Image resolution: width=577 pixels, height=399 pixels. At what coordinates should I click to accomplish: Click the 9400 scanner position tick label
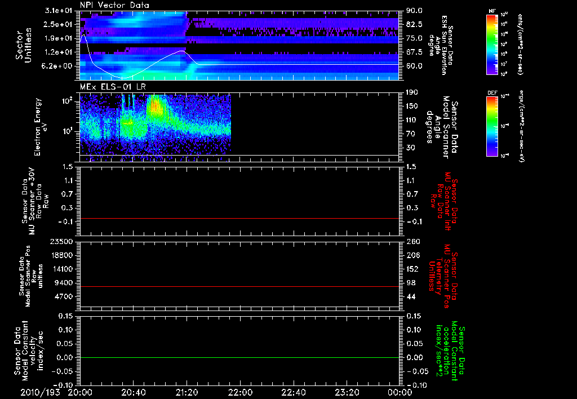pyautogui.click(x=63, y=283)
